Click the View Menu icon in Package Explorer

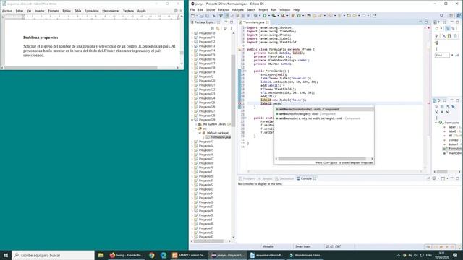231,28
